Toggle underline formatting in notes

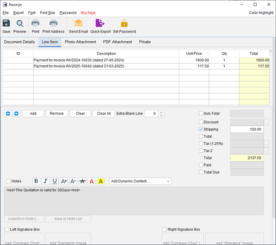pyautogui.click(x=55, y=181)
